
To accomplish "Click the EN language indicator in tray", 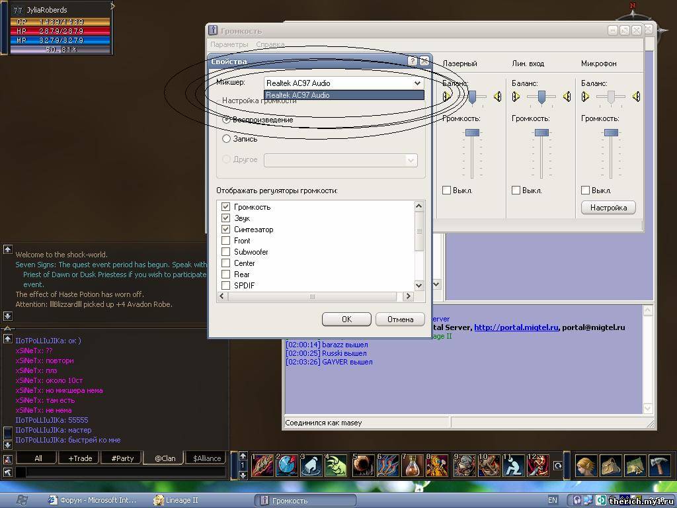I will pos(553,500).
